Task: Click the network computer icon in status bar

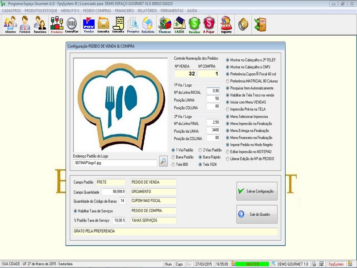Action: (321, 264)
